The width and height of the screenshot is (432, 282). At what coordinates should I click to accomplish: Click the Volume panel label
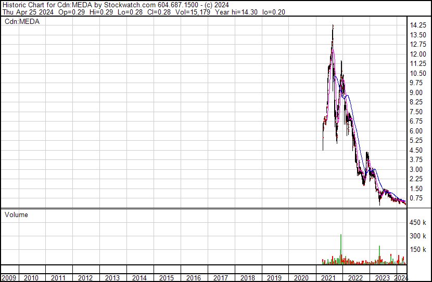(16, 214)
